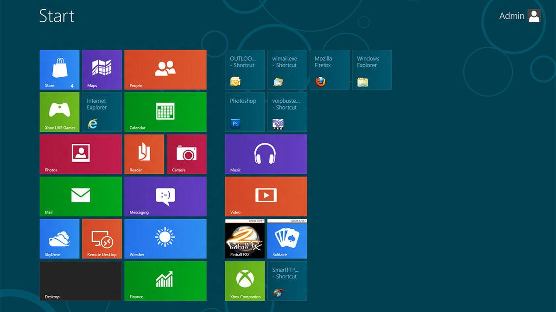Viewport: 556px width, 312px height.
Task: Launch the SmartFTP shortcut
Action: point(287,281)
